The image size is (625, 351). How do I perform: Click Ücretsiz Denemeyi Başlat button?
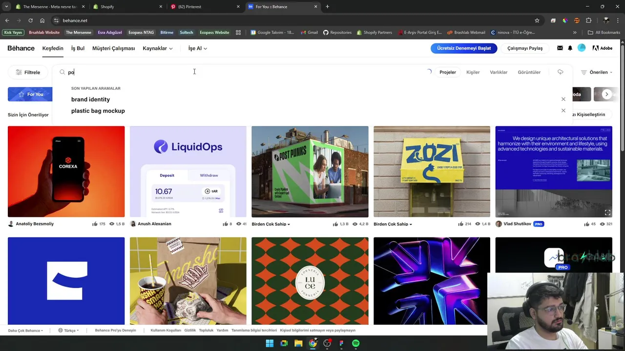click(x=464, y=48)
